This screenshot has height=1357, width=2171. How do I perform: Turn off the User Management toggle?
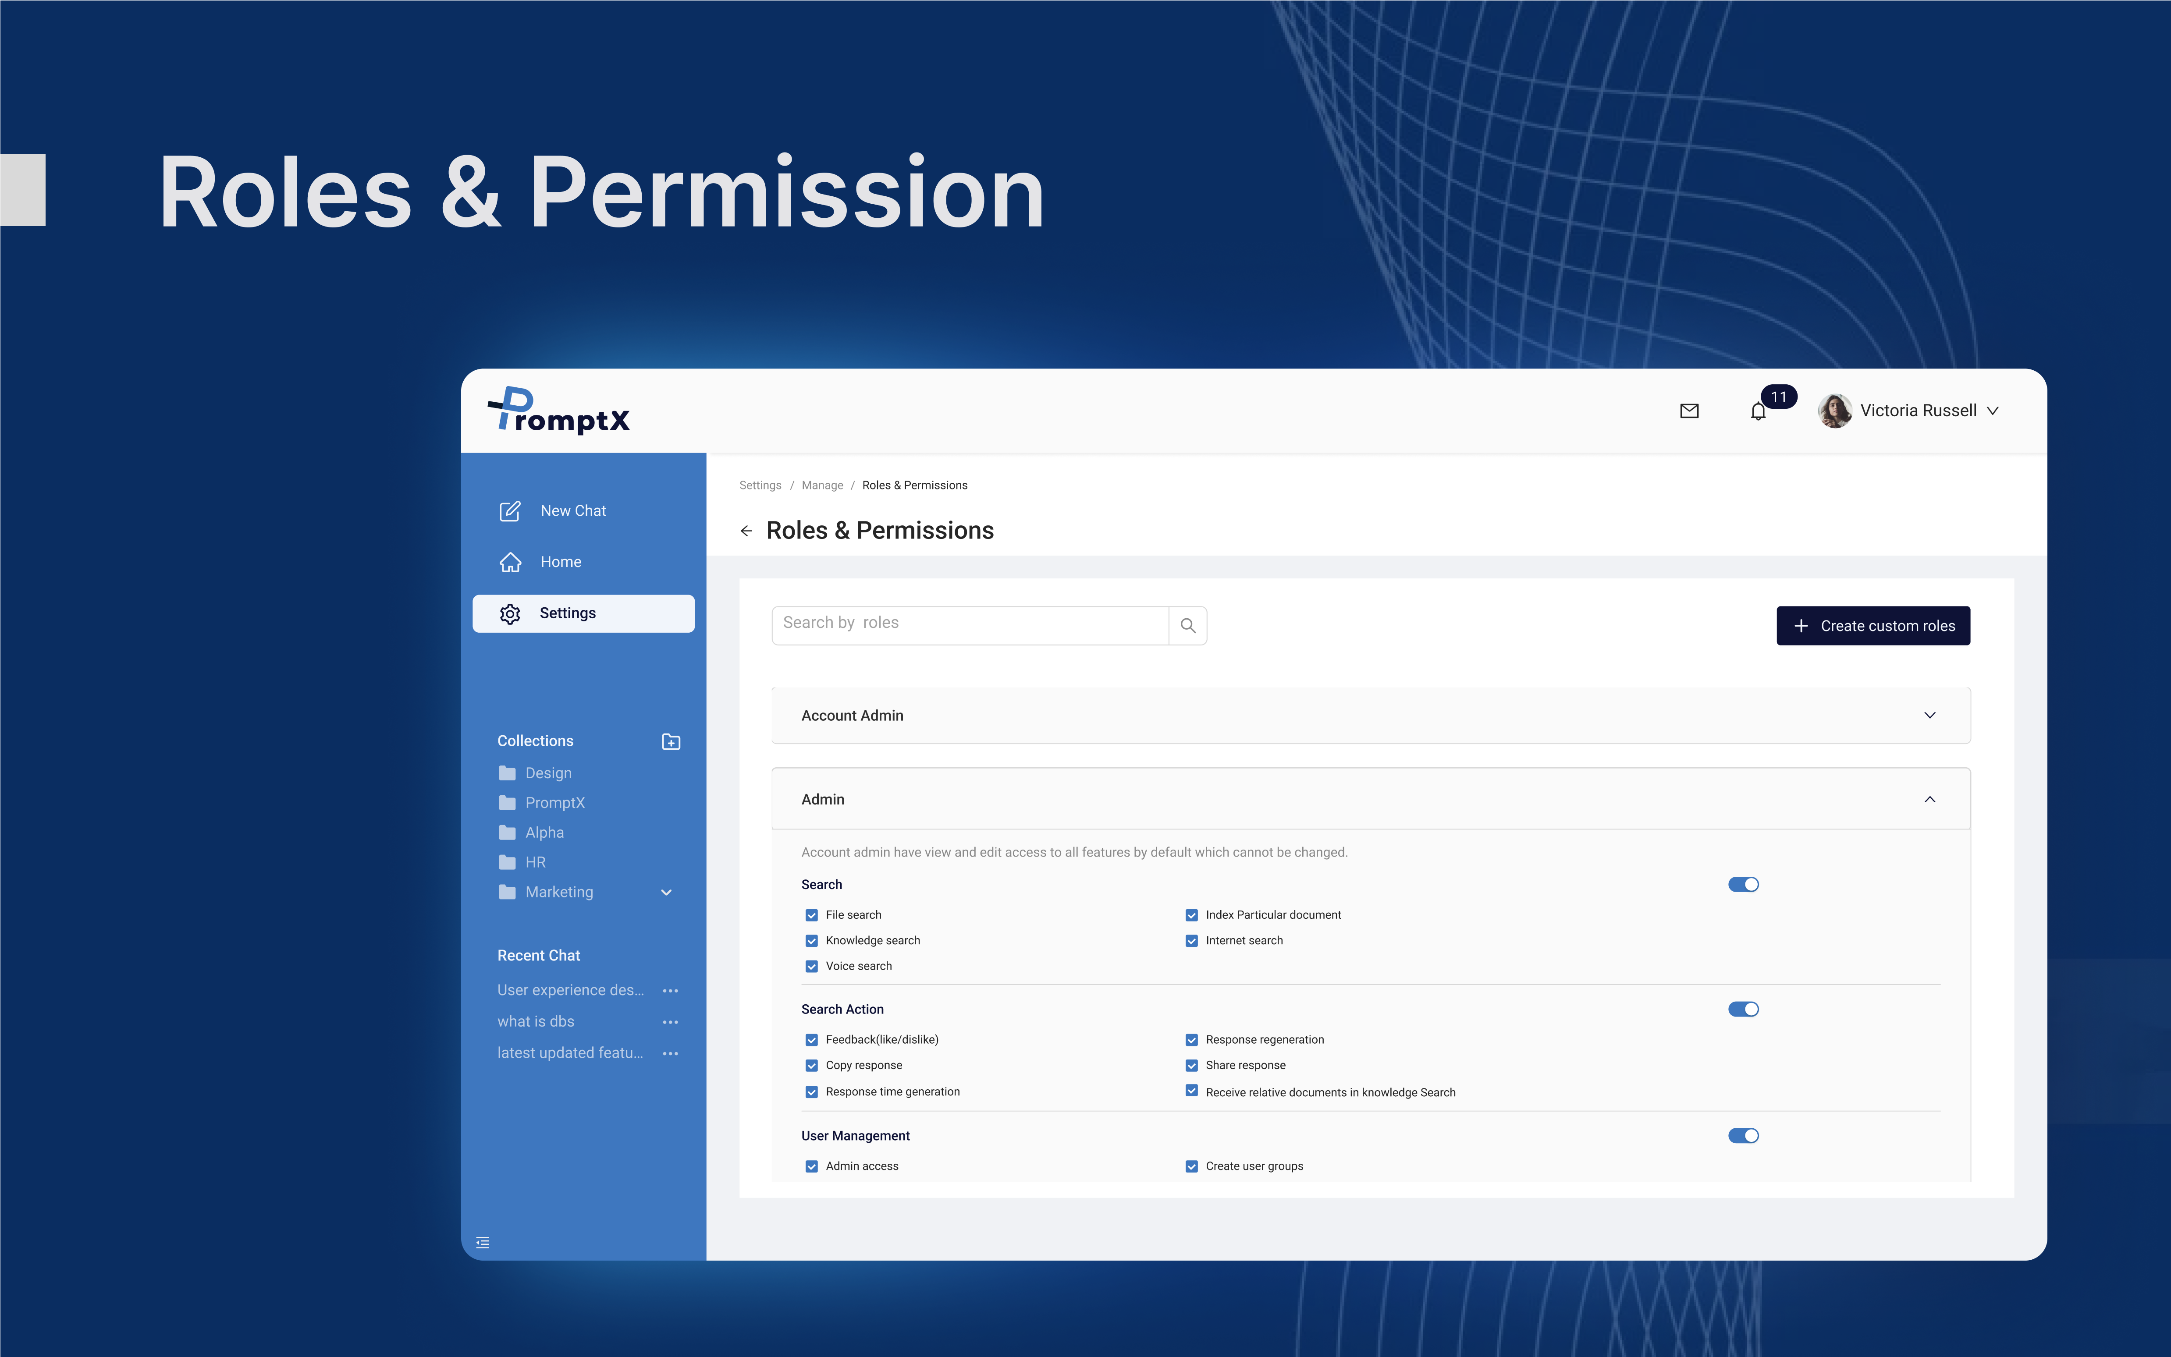click(1743, 1136)
